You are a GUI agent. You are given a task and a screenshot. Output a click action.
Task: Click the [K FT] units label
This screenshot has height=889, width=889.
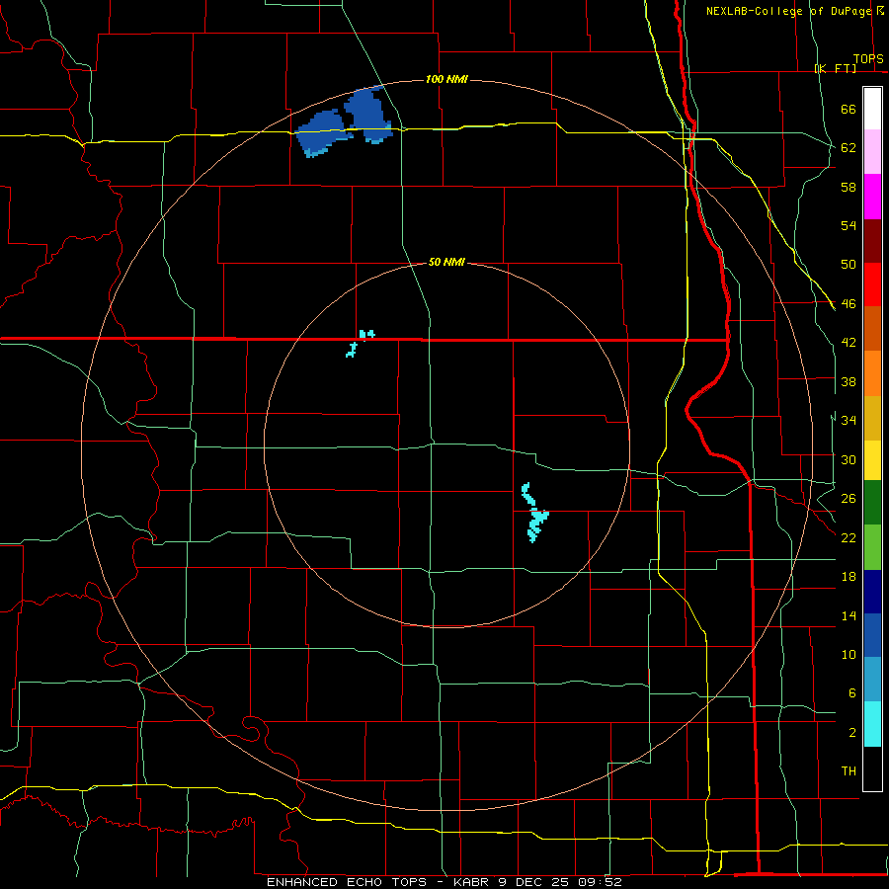click(x=835, y=68)
